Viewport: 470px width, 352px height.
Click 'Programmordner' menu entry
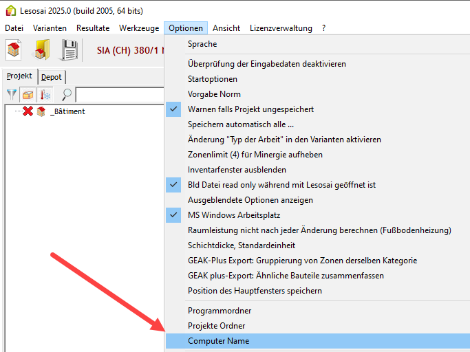coord(220,311)
